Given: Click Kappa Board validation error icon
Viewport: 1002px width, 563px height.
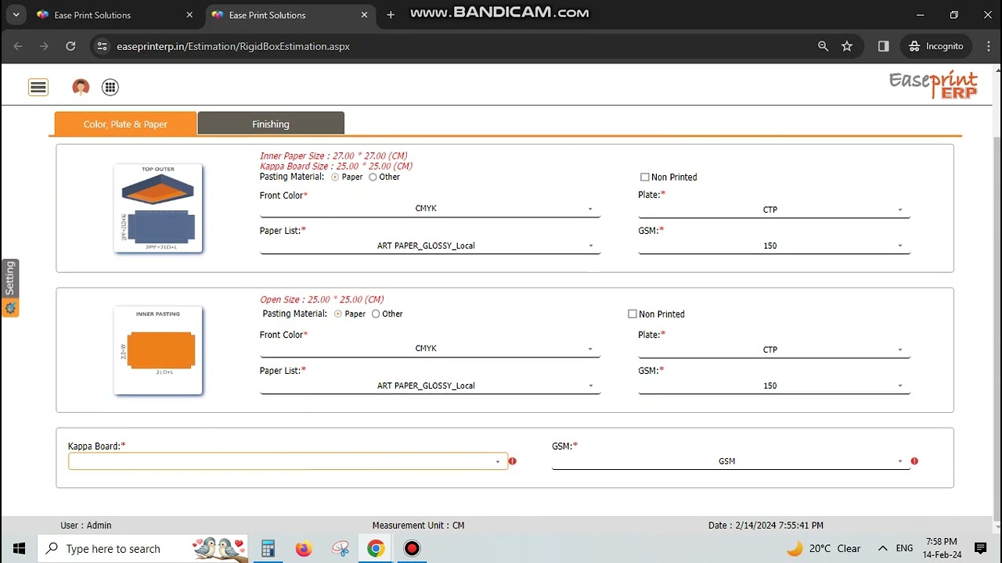Looking at the screenshot, I should click(x=513, y=461).
